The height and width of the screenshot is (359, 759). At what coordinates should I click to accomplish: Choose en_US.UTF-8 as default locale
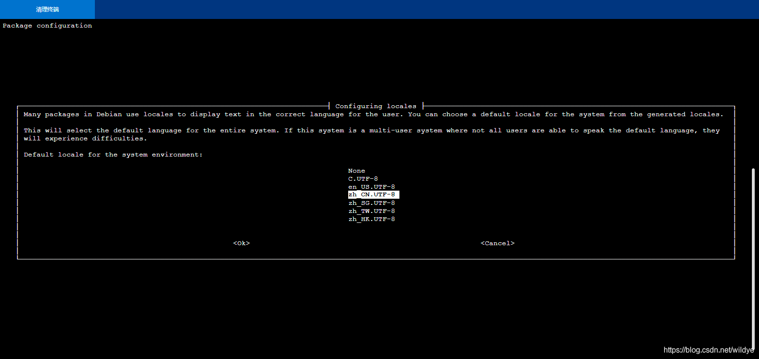pyautogui.click(x=371, y=187)
